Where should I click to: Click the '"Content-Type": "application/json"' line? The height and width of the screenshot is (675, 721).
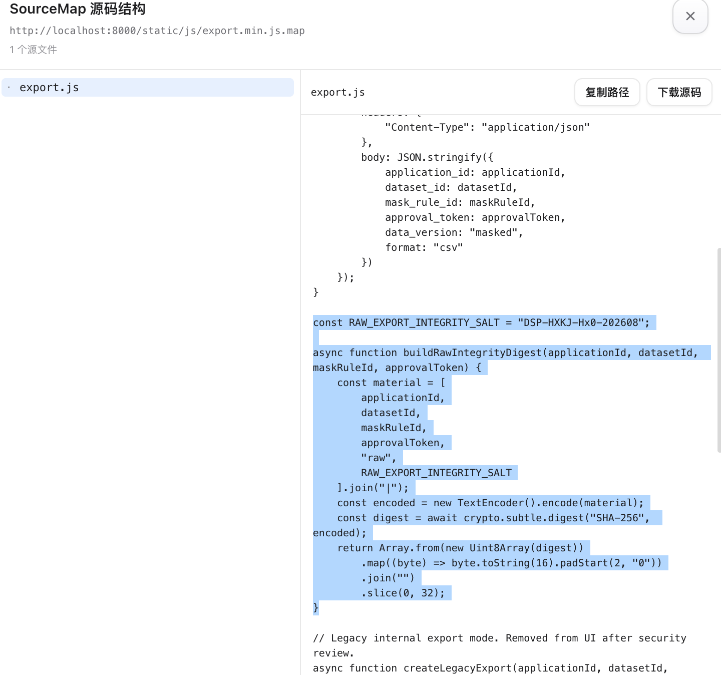pos(487,127)
